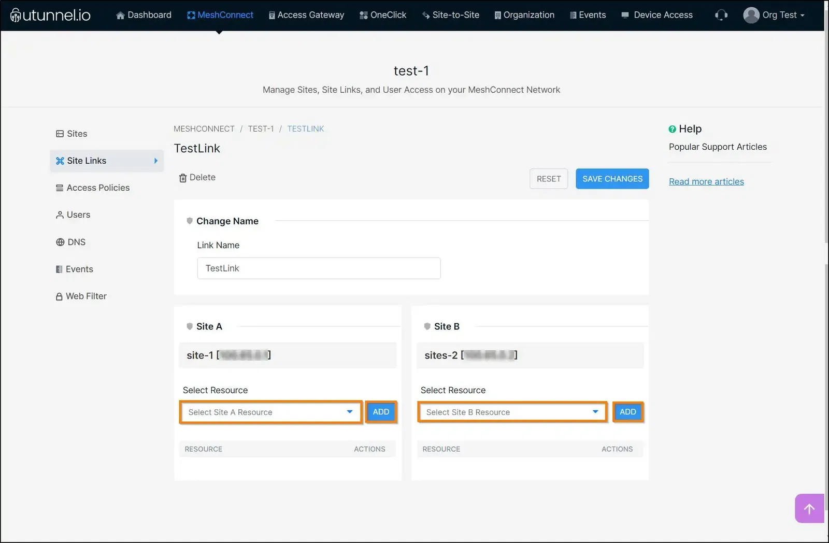Open the Select Site B Resource dropdown
Viewport: 829px width, 543px height.
pyautogui.click(x=512, y=412)
